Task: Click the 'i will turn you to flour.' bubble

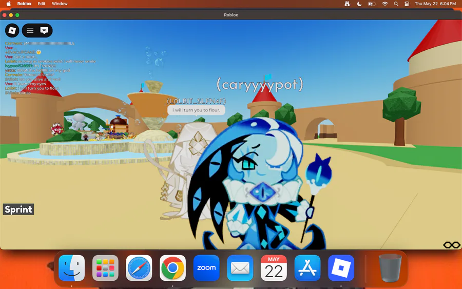Action: pyautogui.click(x=196, y=110)
